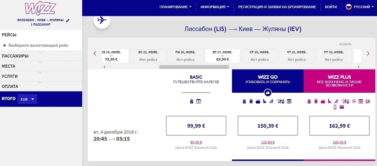377x166 pixels.
Task: Open the EUR currency dropdown
Action: [27, 99]
